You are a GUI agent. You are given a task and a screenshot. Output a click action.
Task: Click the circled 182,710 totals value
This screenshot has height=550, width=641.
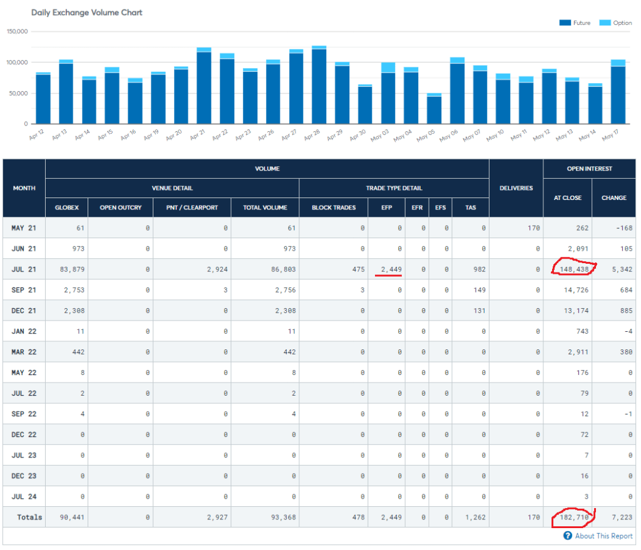point(573,517)
